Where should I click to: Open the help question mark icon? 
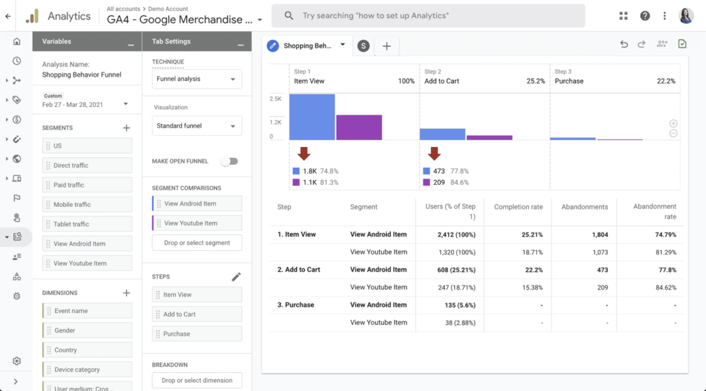tap(645, 16)
